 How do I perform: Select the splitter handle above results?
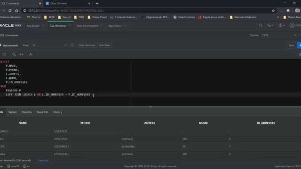(150, 107)
